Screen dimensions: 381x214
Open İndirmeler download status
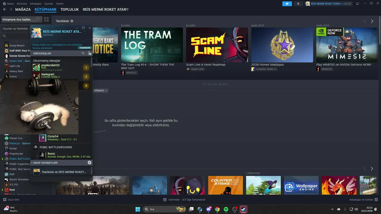(185, 200)
